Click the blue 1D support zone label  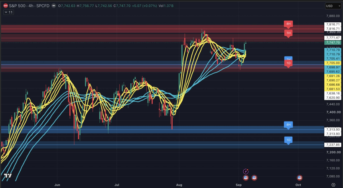[x=288, y=140]
